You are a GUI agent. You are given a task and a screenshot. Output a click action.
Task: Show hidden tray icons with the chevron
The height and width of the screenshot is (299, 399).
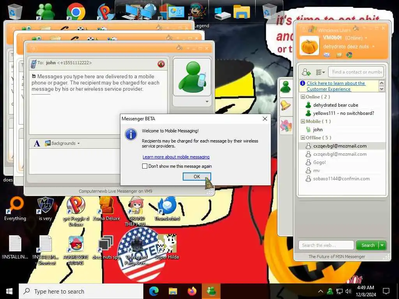(321, 291)
